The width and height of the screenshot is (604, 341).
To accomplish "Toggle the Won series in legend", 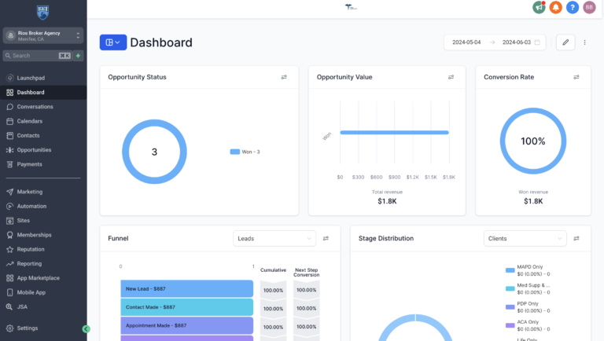I will [245, 152].
